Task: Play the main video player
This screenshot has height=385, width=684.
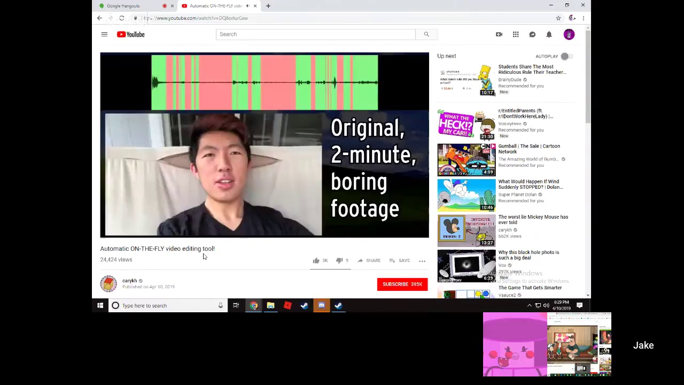Action: pos(265,145)
